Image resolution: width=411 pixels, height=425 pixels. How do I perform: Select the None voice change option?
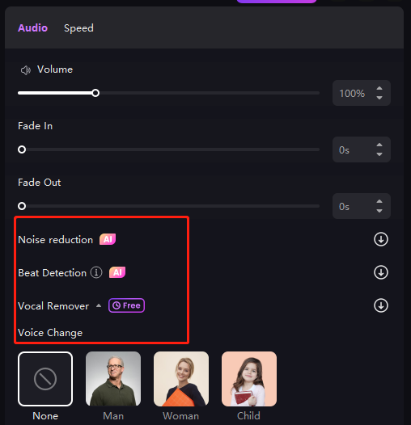[x=45, y=379]
